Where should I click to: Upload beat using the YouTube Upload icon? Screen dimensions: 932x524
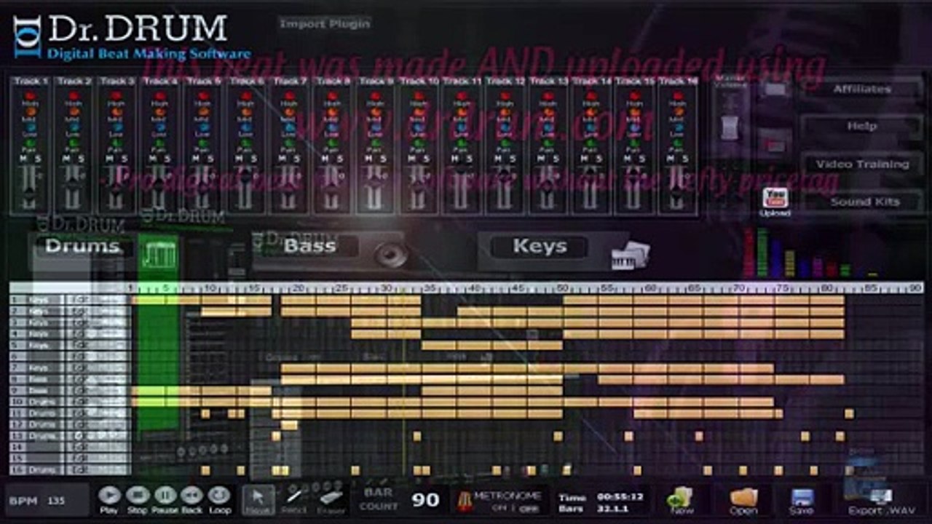click(775, 202)
